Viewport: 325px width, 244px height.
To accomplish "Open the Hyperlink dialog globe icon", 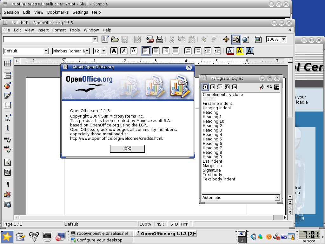I will [246, 39].
